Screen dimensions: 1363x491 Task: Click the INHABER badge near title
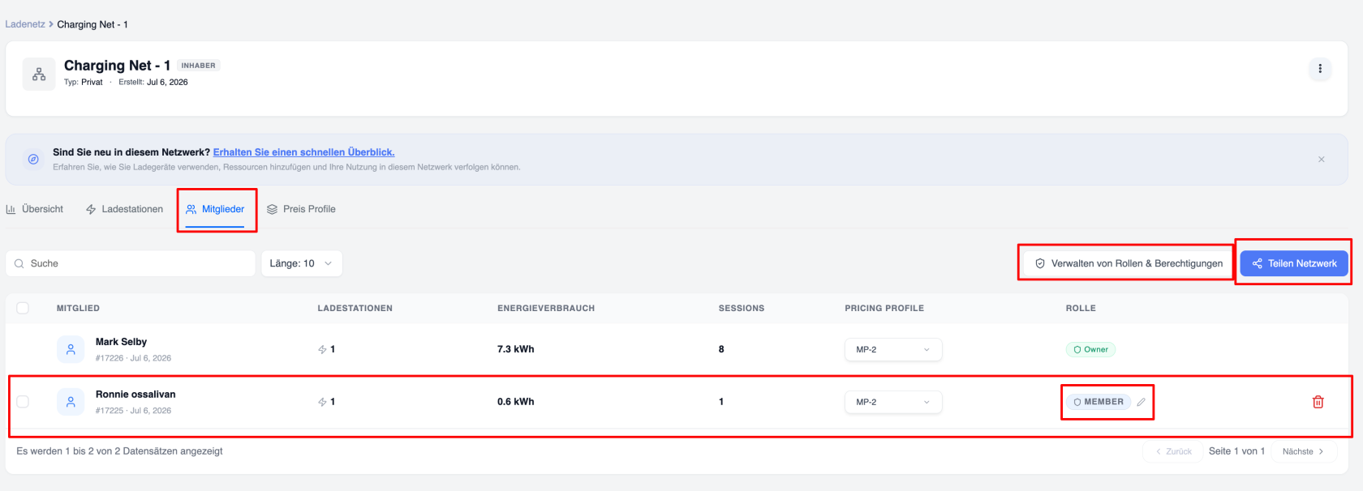click(199, 66)
